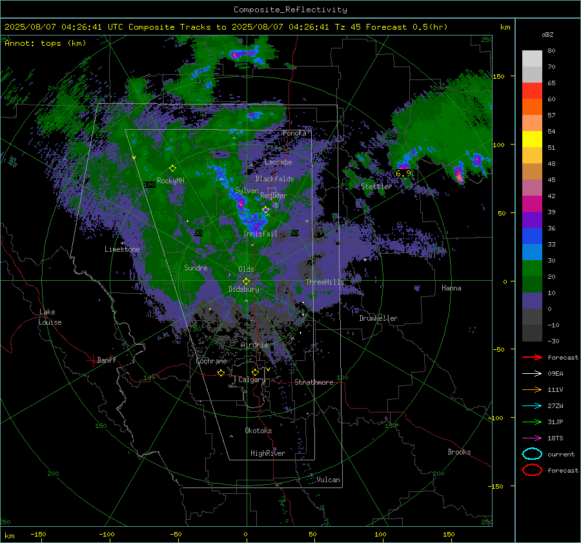The height and width of the screenshot is (543, 581).
Task: Click the Lake Louise label
Action: [50, 317]
